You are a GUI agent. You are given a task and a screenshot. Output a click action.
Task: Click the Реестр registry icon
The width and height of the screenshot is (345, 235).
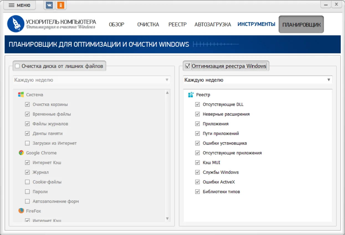(x=191, y=95)
